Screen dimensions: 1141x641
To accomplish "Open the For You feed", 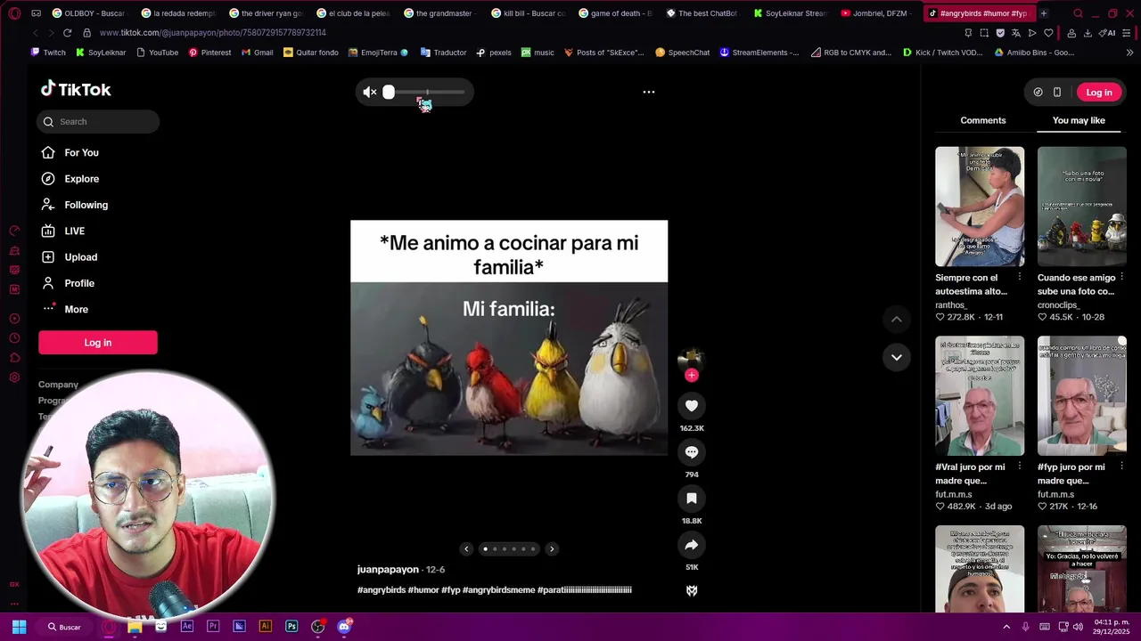I will tap(70, 153).
